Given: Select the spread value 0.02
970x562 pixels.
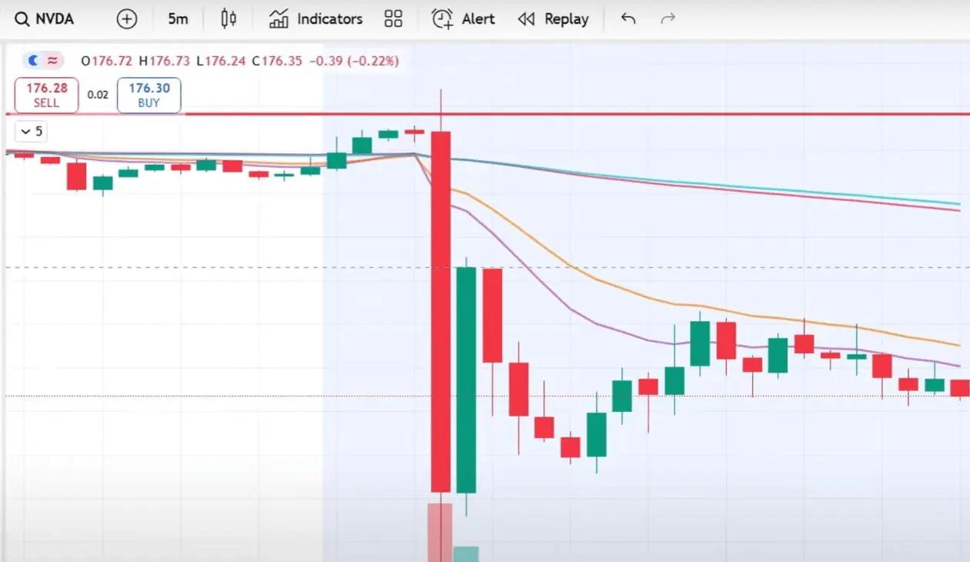Looking at the screenshot, I should pos(98,95).
